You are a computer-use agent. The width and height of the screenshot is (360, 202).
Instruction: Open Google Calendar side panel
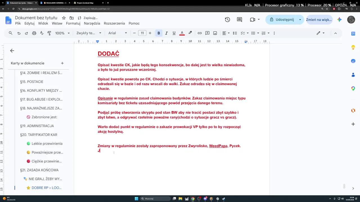[353, 34]
